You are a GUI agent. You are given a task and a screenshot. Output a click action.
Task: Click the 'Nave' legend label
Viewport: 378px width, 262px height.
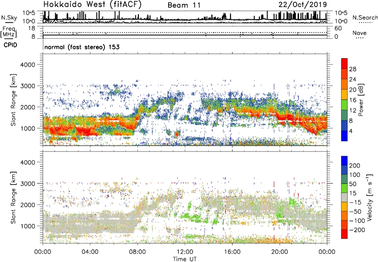360,33
